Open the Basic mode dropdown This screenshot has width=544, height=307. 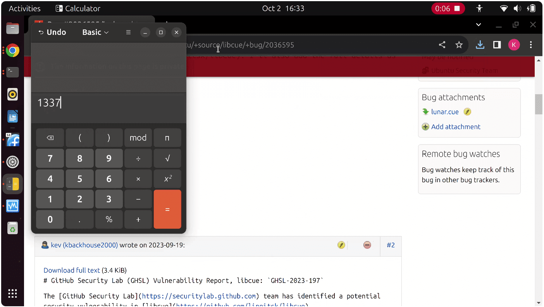point(95,32)
